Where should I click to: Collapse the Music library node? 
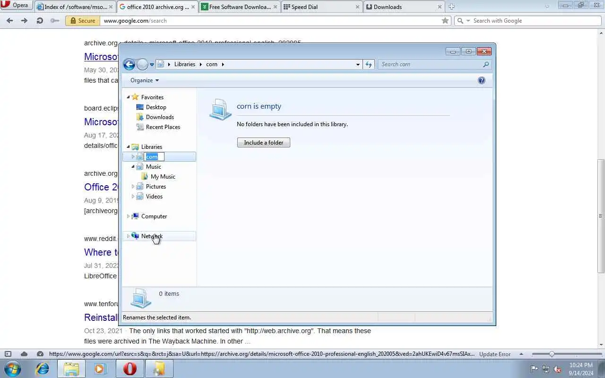click(133, 166)
